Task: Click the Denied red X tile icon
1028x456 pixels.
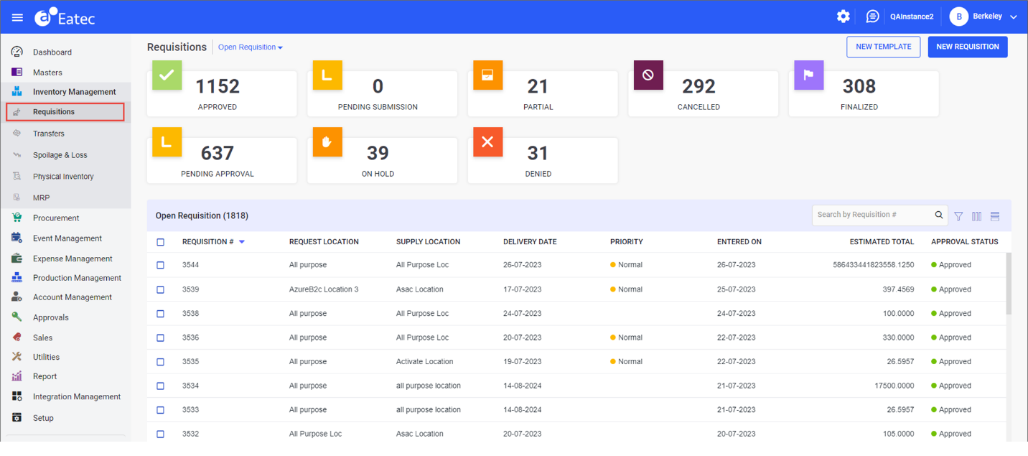Action: (x=487, y=142)
